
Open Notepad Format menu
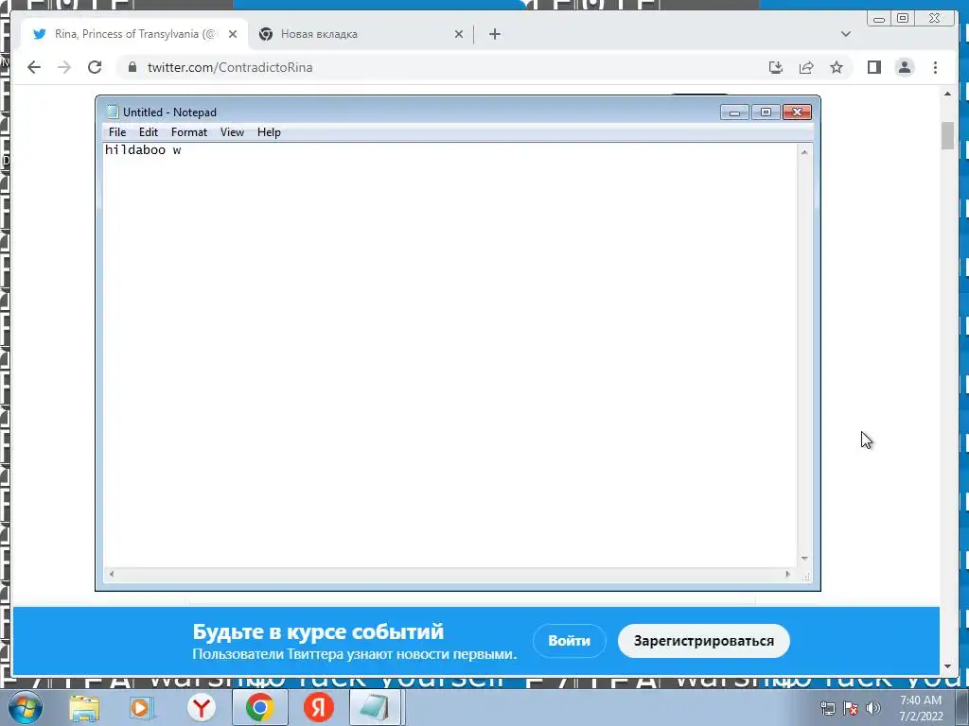pos(189,132)
